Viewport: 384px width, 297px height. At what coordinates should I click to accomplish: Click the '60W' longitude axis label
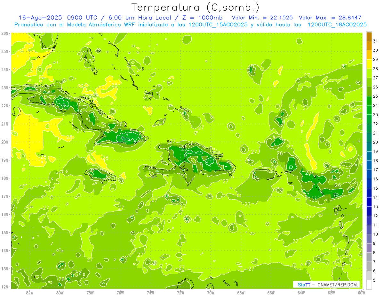(x=361, y=293)
